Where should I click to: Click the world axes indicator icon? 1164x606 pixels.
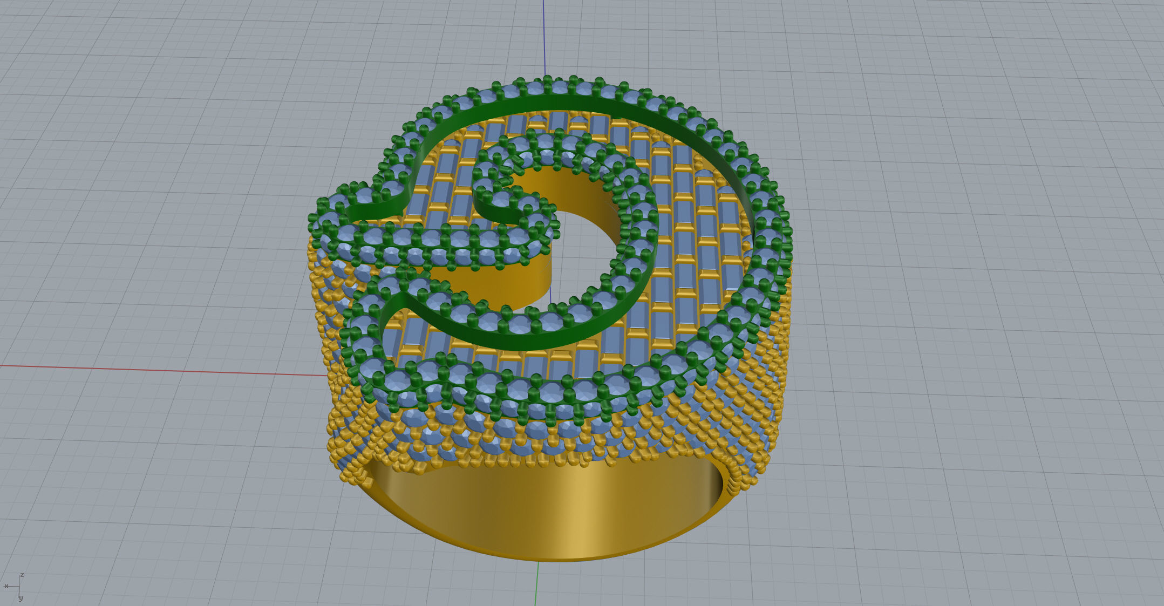coord(17,587)
